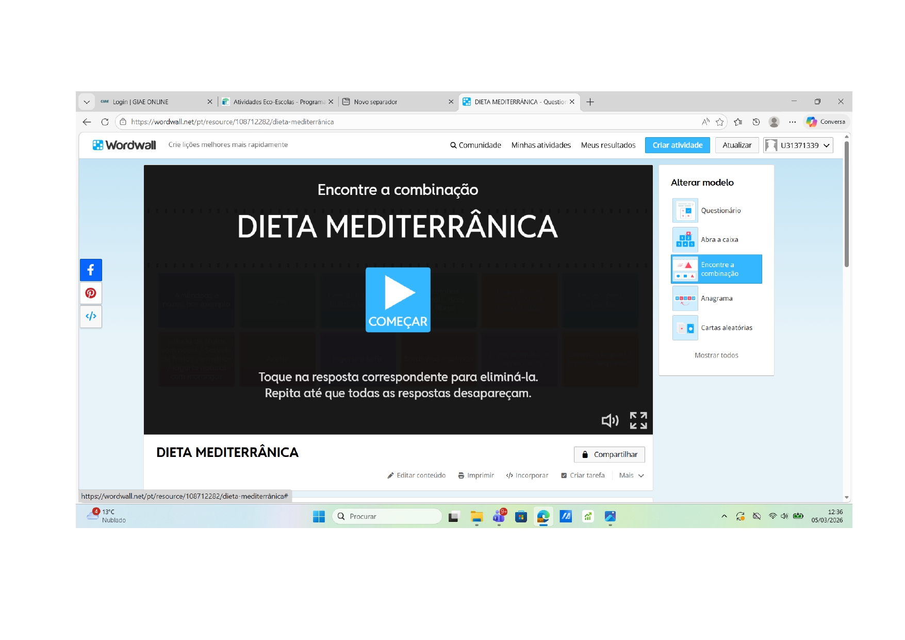Enter fullscreen mode for the game

click(638, 421)
